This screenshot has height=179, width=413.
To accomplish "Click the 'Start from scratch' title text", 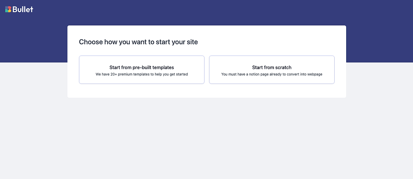I will click(x=272, y=67).
